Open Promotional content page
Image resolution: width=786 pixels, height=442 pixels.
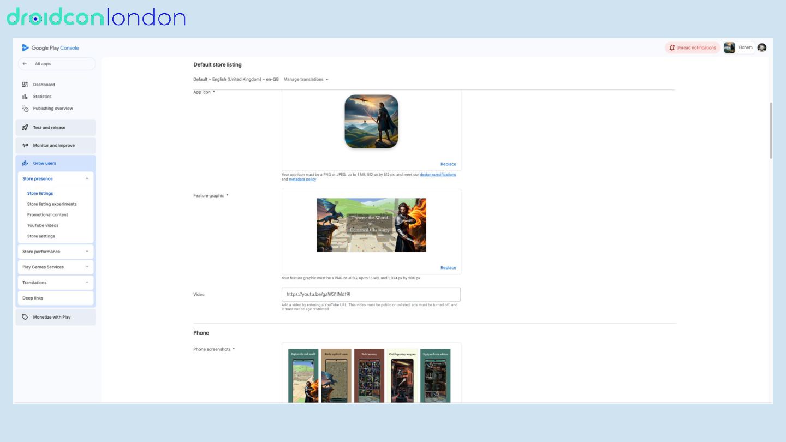tap(47, 215)
